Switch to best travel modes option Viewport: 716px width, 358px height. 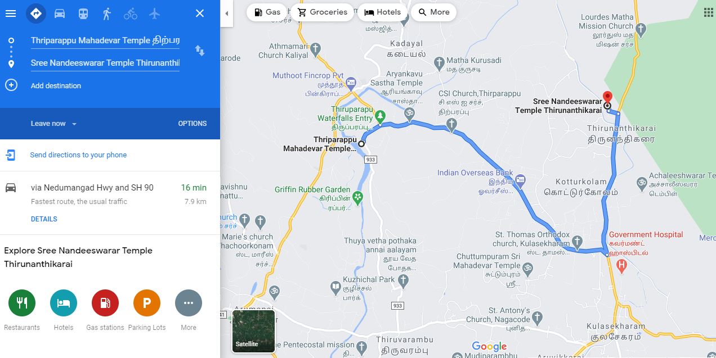click(x=36, y=13)
